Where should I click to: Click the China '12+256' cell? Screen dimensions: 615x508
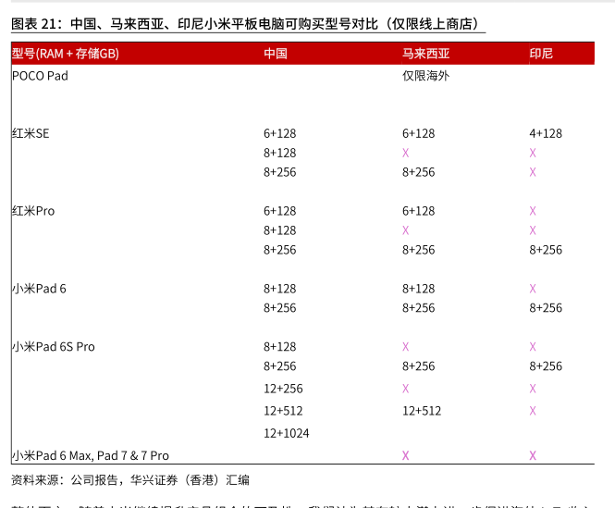pyautogui.click(x=283, y=389)
